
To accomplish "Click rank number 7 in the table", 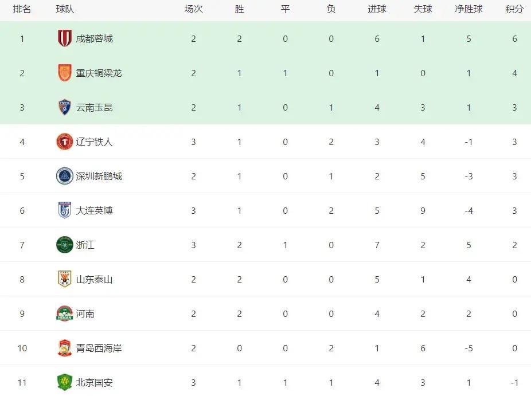I will tap(22, 245).
